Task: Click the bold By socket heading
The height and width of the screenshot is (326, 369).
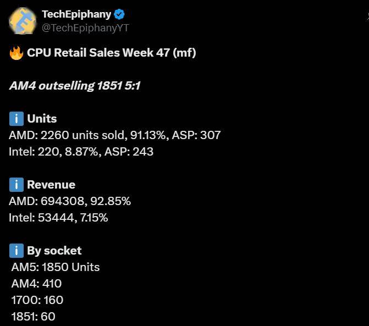Action: click(x=54, y=251)
